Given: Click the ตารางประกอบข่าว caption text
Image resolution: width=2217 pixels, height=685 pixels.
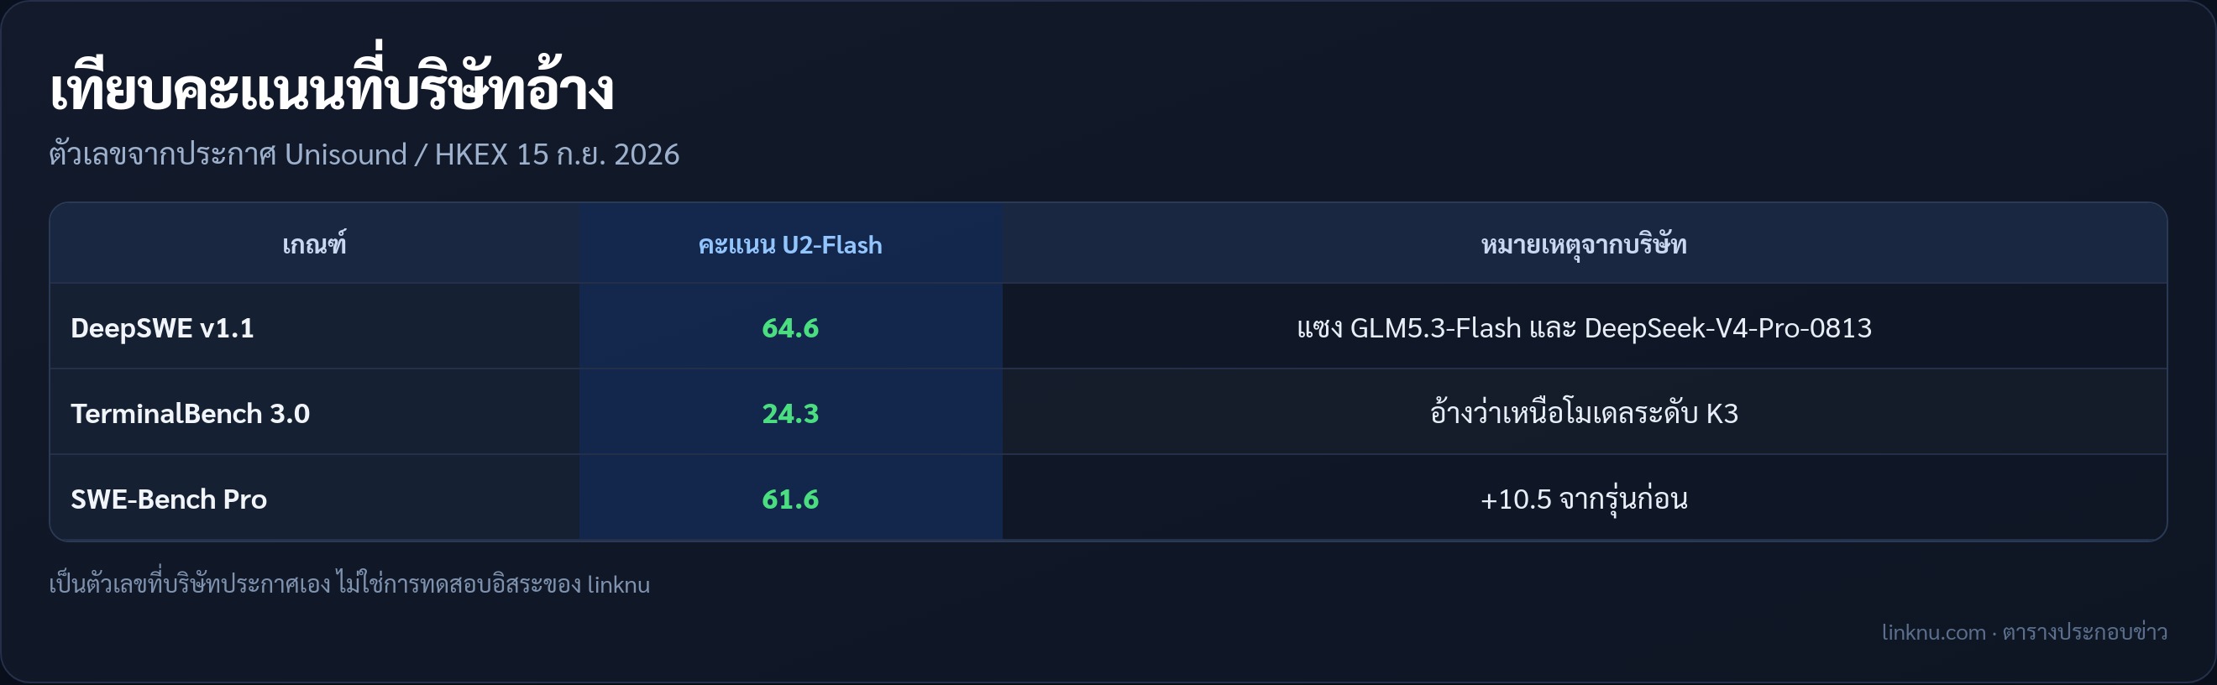Looking at the screenshot, I should point(2084,631).
